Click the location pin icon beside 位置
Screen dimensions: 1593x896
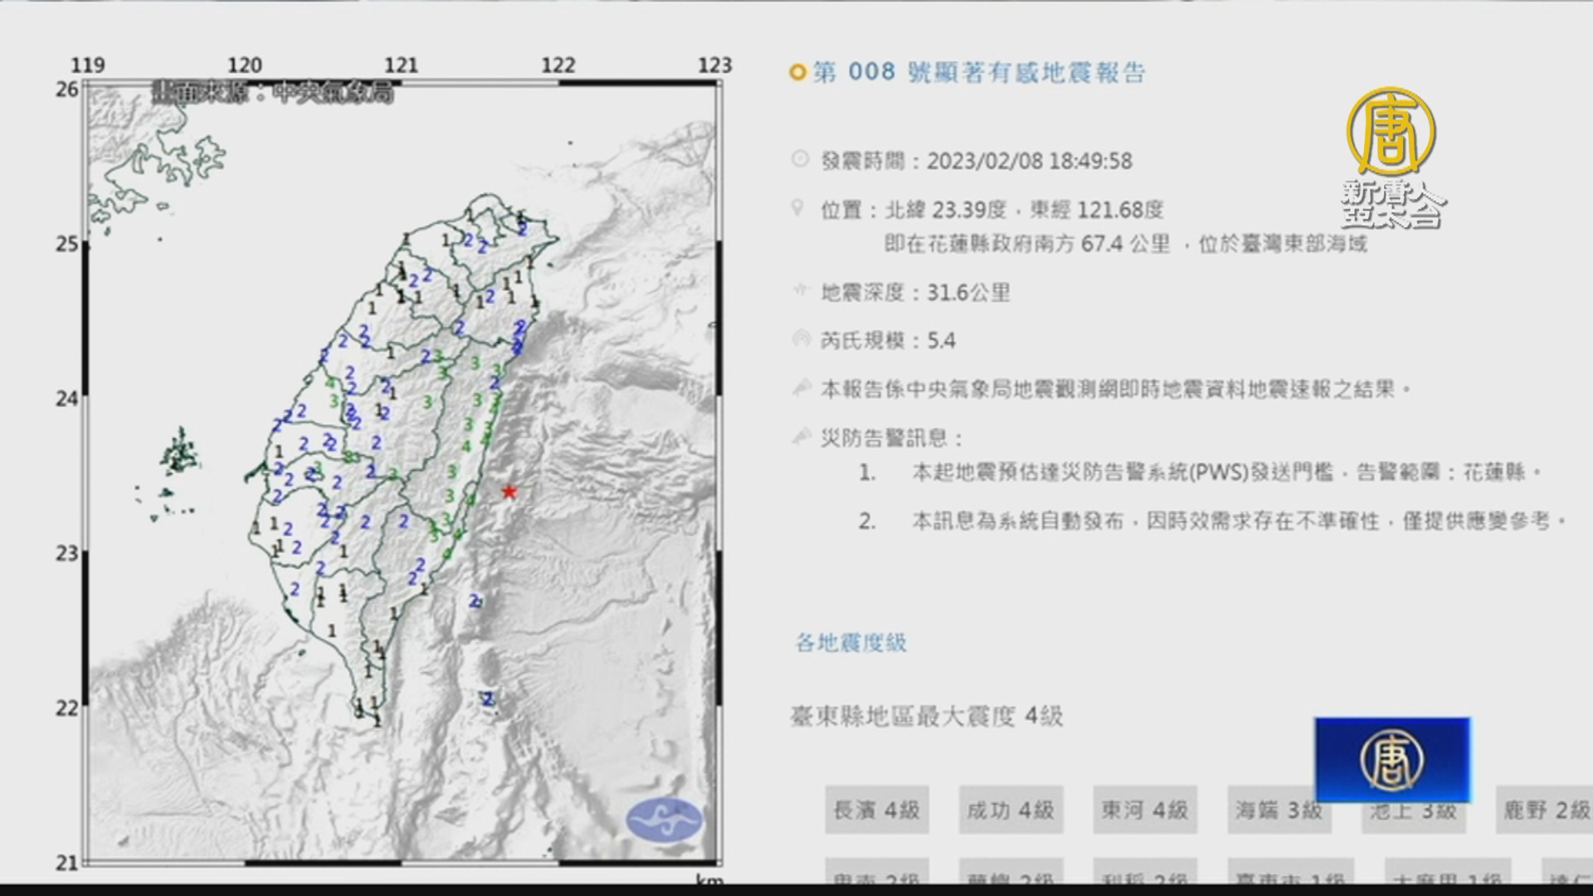(798, 208)
